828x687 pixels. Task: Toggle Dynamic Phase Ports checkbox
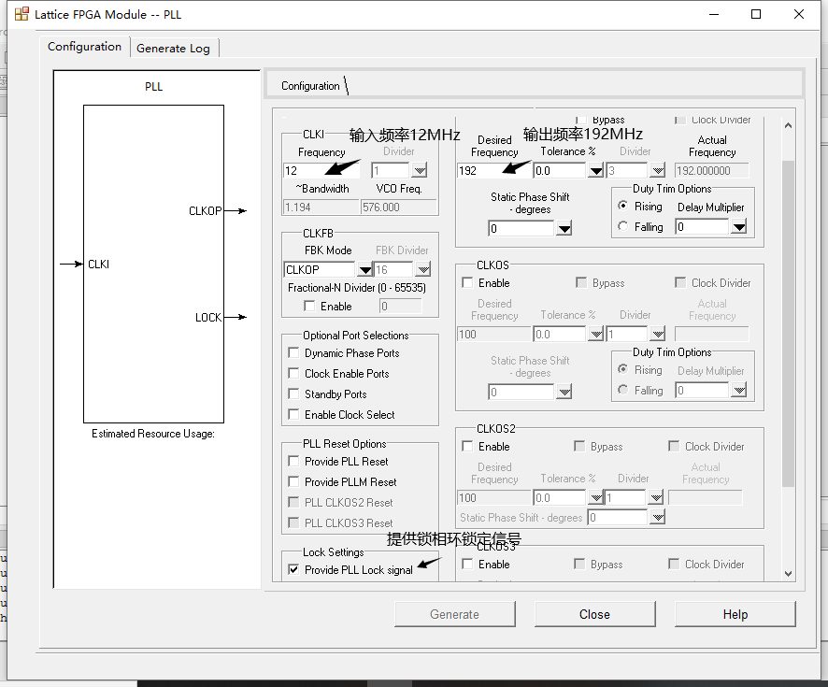pos(293,352)
